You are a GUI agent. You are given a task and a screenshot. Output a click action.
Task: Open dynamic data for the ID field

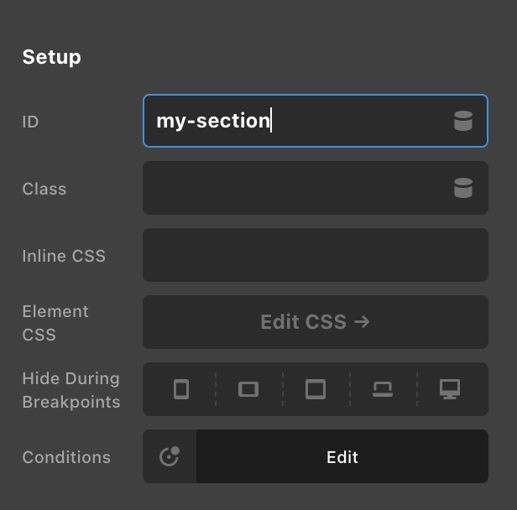(463, 121)
